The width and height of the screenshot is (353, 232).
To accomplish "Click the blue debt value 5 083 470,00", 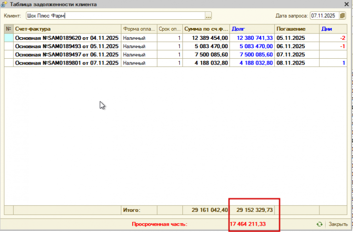I will click(256, 46).
